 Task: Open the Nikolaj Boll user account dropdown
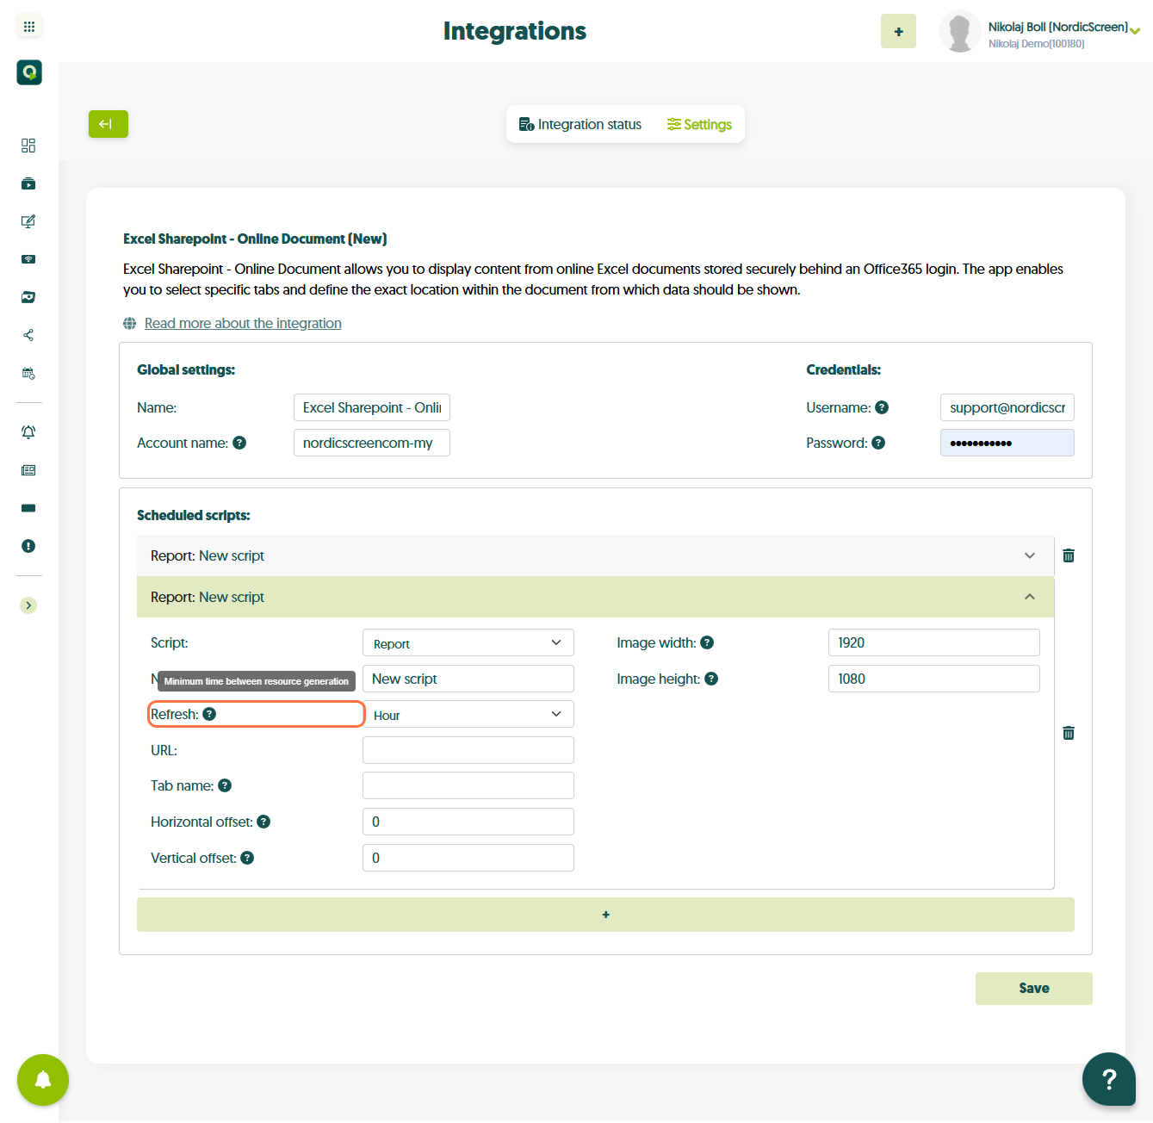click(x=1063, y=34)
